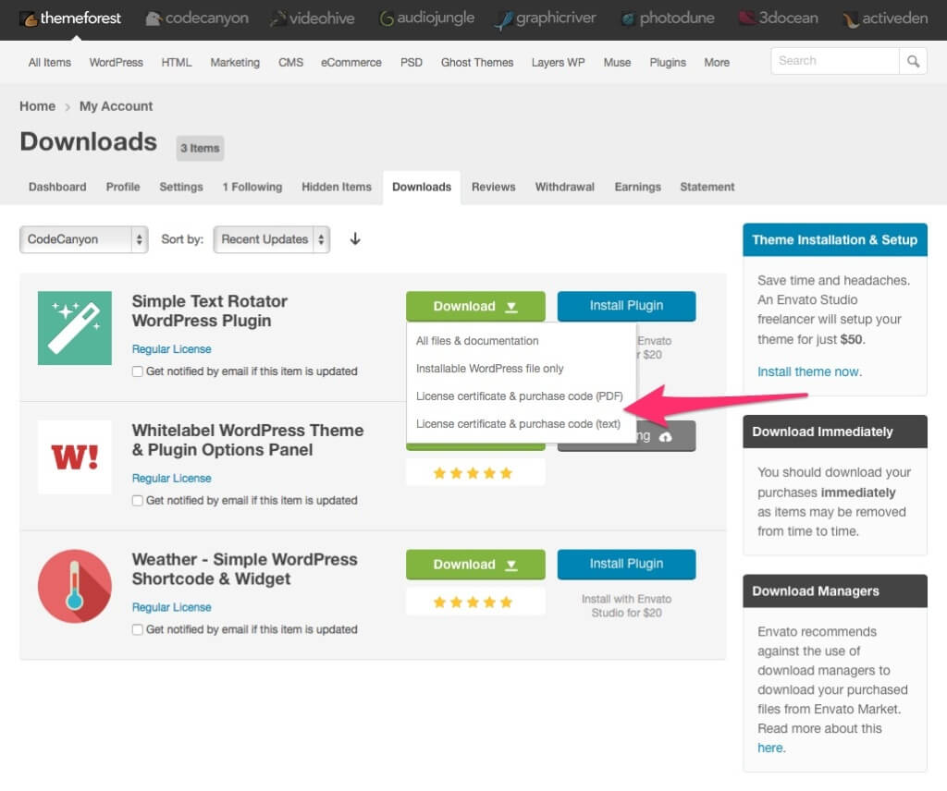The width and height of the screenshot is (947, 791).
Task: Open the CodeCanyon marketplace filter dropdown
Action: click(x=83, y=239)
